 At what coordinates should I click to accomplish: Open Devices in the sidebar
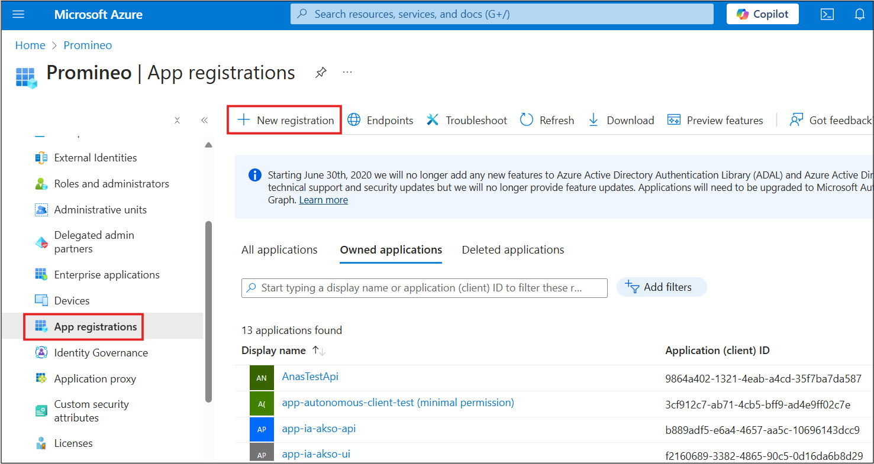[72, 301]
